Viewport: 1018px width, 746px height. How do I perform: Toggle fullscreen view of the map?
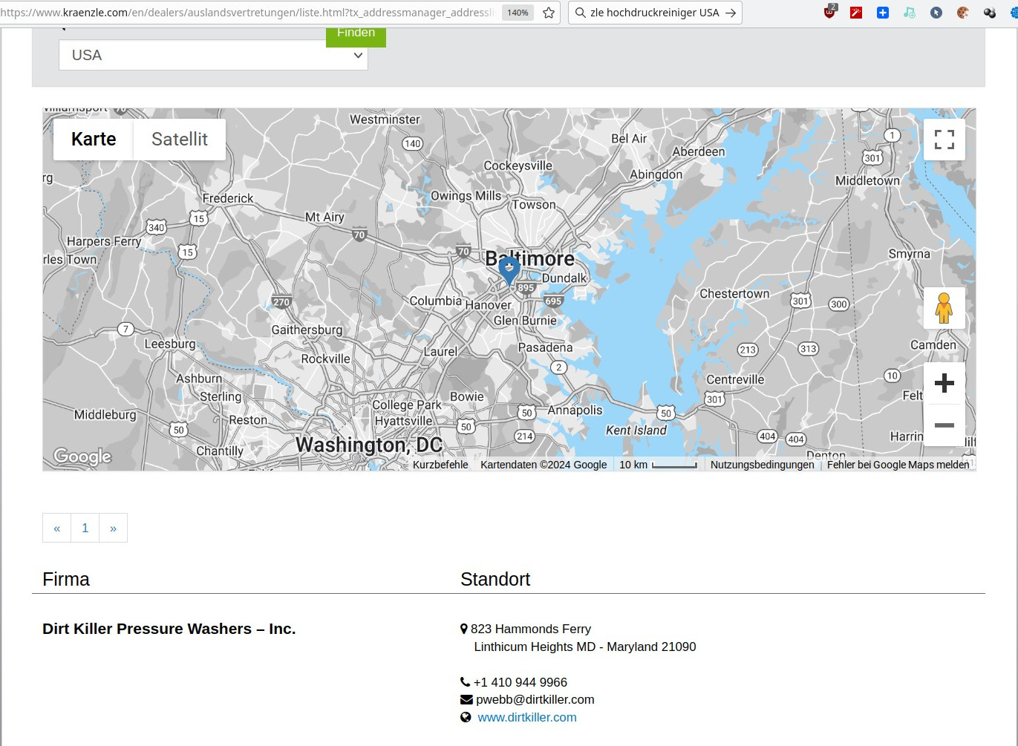pos(944,140)
